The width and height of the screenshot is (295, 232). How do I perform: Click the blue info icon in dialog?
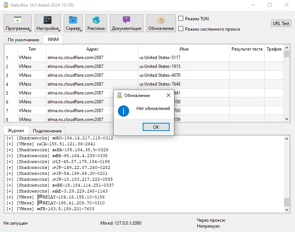coord(124,111)
